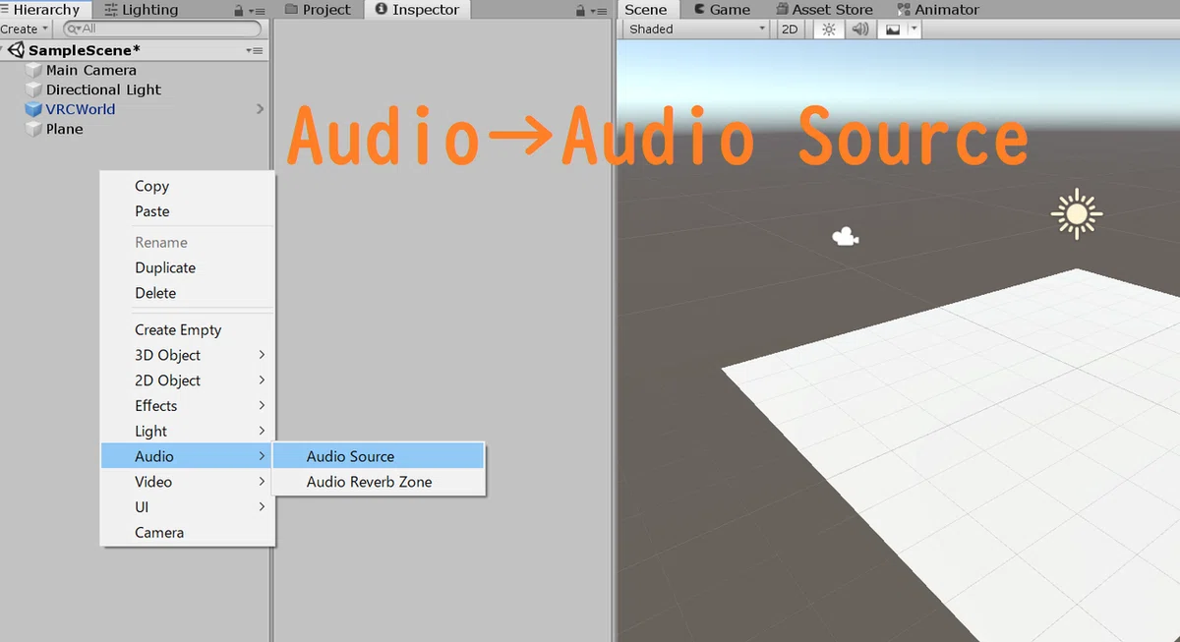1180x642 pixels.
Task: Click Unity logo beside SampleScene
Action: 17,50
